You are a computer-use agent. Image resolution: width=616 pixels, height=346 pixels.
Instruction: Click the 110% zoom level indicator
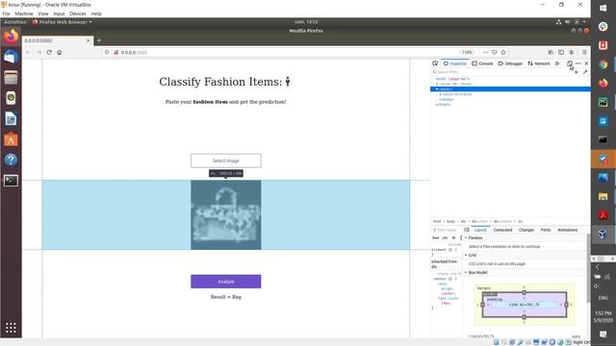point(467,52)
